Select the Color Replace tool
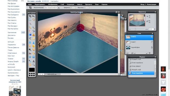170x96 pixels. (30, 38)
